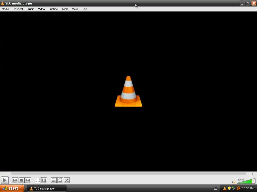This screenshot has height=192, width=257.
Task: Open the Playback menu
Action: pyautogui.click(x=18, y=9)
